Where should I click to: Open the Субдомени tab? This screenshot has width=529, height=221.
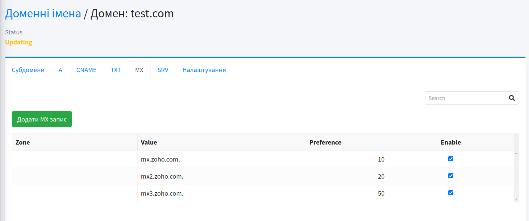tap(28, 70)
